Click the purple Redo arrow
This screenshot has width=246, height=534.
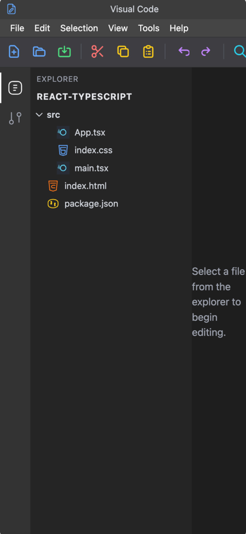205,52
